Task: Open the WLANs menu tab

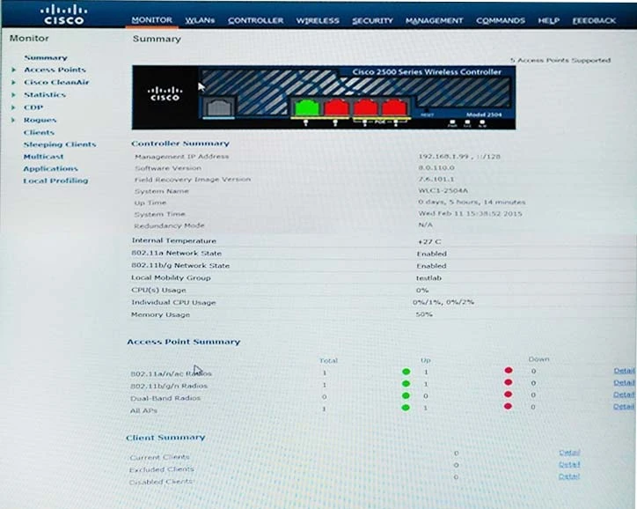Action: click(x=200, y=20)
